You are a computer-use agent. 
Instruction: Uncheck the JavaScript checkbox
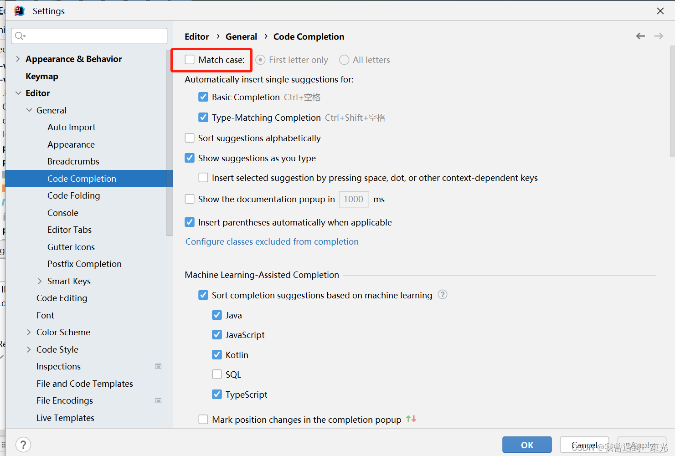tap(217, 335)
